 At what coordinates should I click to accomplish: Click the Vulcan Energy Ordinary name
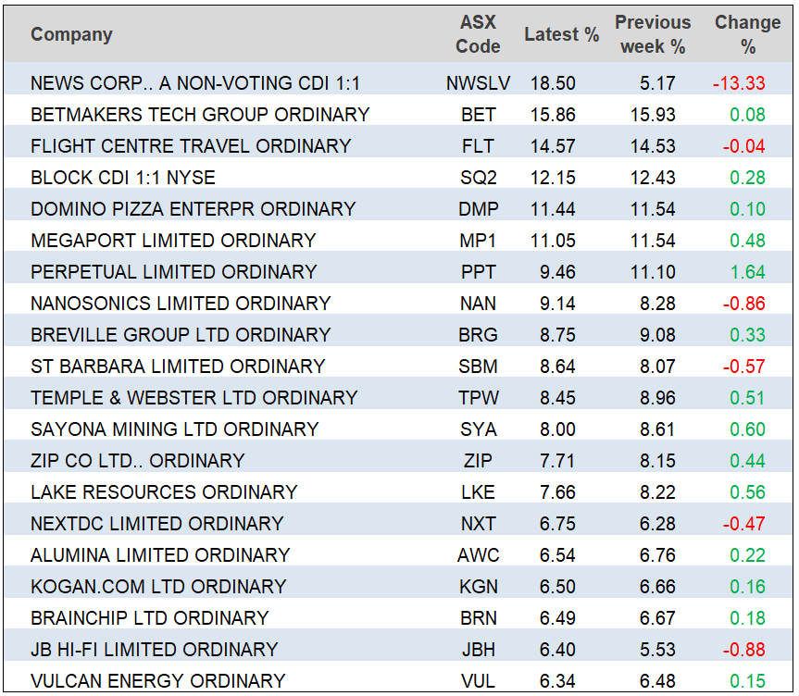157,681
